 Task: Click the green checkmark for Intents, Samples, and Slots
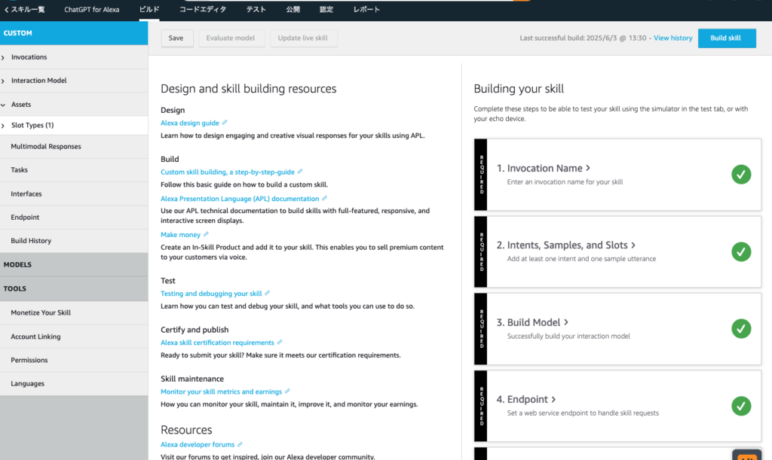(x=741, y=251)
